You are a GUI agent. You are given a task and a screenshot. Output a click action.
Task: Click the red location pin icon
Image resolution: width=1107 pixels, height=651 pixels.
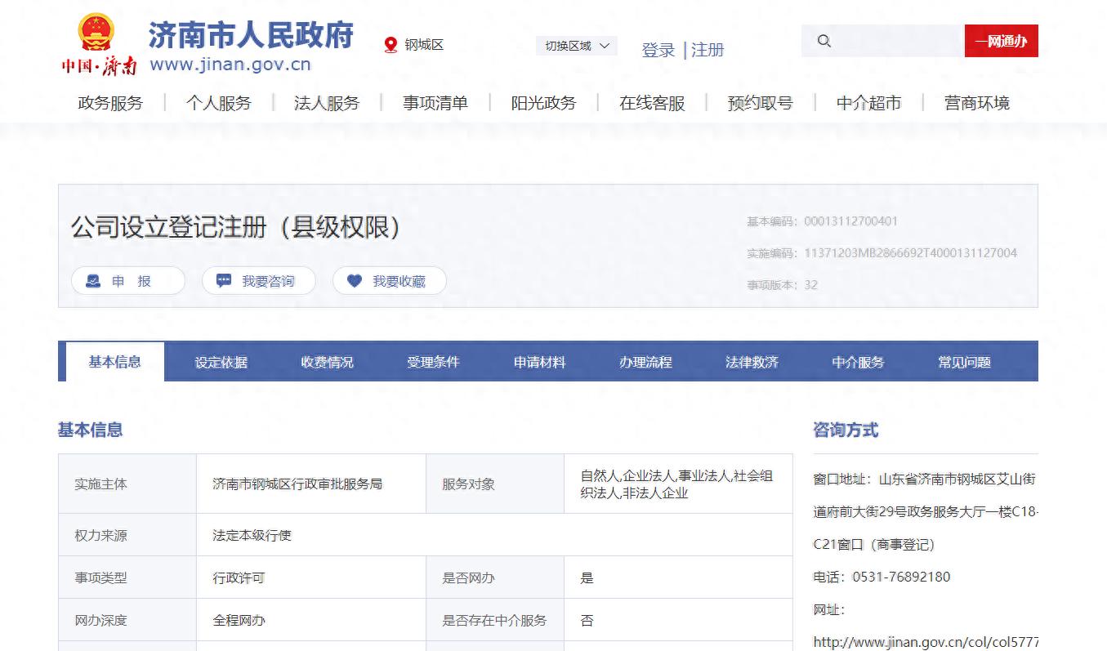[x=391, y=45]
